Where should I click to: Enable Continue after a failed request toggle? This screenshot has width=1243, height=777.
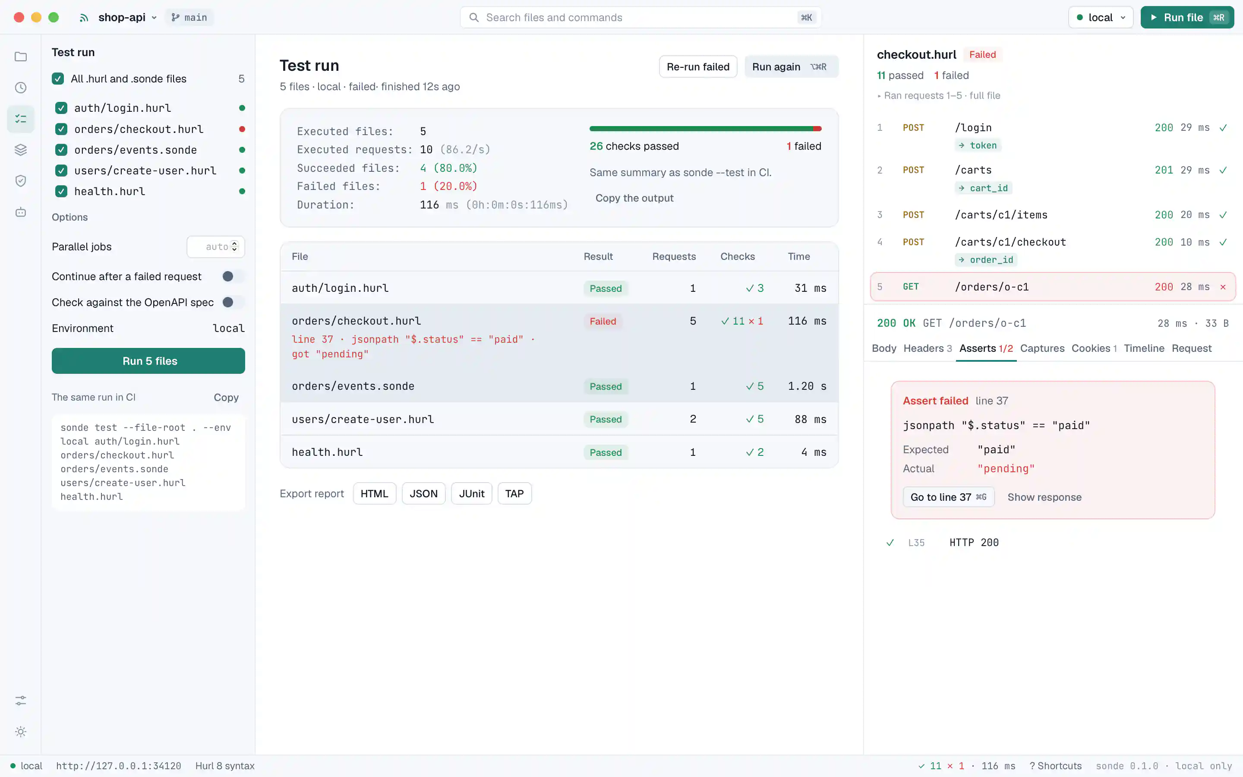[233, 276]
